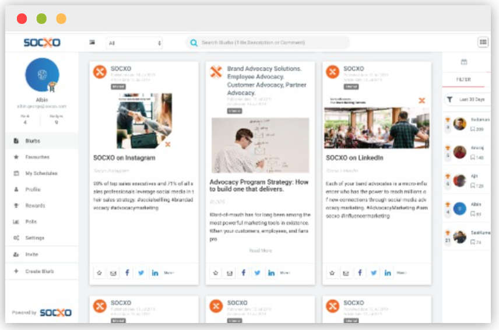Viewport: 499px width, 330px height.
Task: Open the Profile sidebar item
Action: click(x=41, y=189)
